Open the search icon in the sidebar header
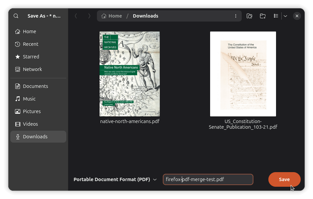313x199 pixels. coord(16,16)
